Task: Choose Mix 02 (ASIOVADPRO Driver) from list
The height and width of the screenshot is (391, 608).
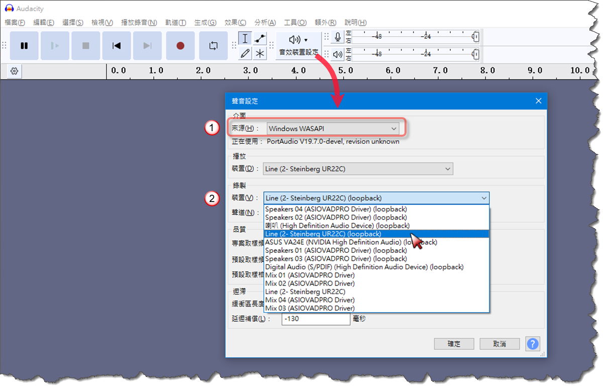Action: 376,283
